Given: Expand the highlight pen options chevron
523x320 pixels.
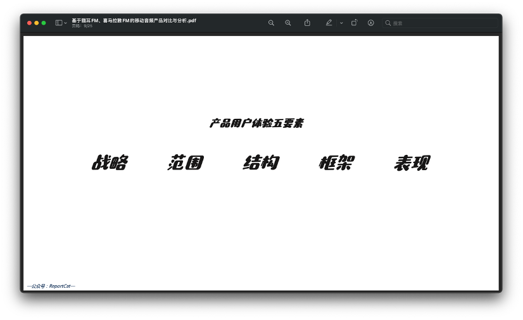Looking at the screenshot, I should pos(341,23).
